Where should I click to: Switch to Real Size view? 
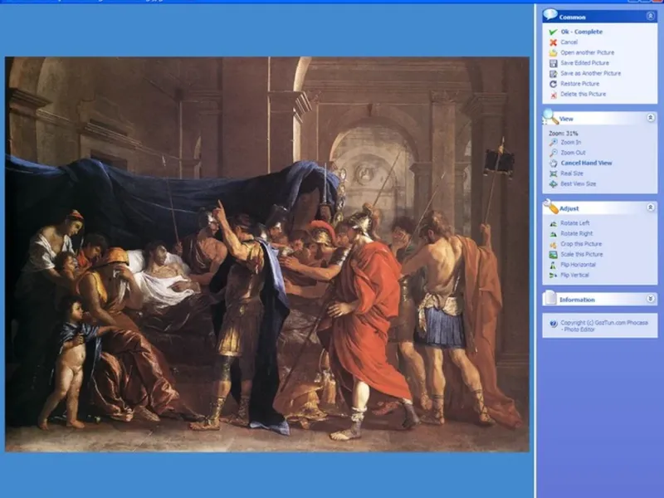click(572, 173)
